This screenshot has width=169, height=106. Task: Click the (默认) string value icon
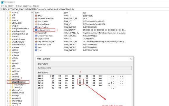click(x=36, y=16)
